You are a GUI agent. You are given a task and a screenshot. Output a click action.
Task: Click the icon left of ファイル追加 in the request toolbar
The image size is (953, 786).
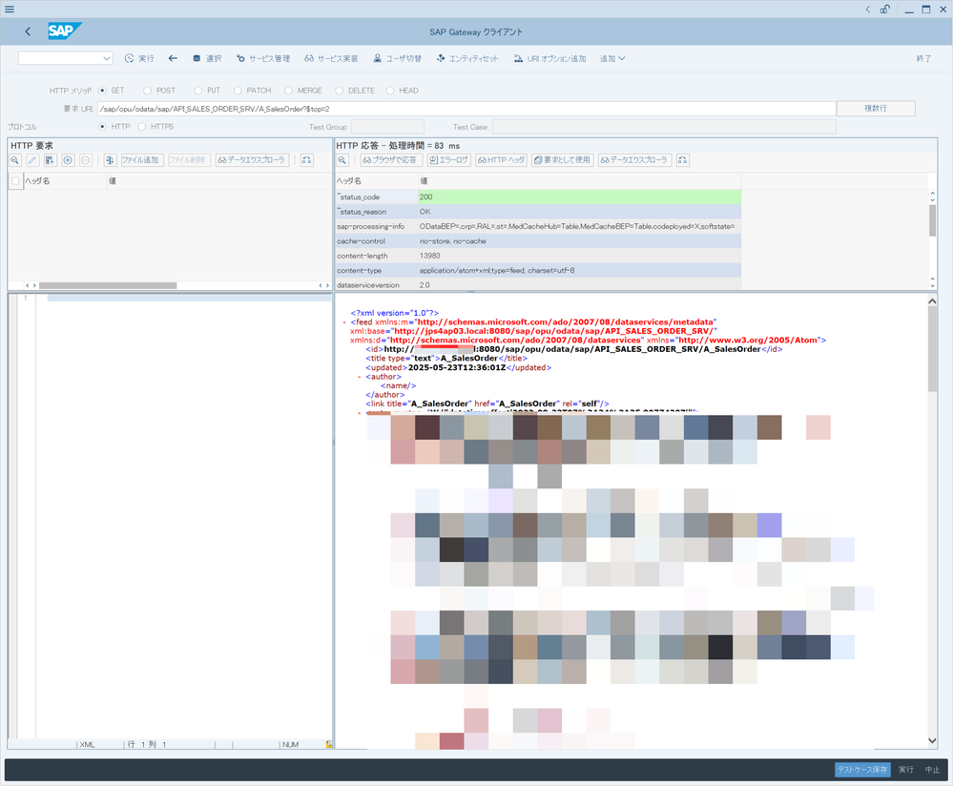(x=110, y=160)
